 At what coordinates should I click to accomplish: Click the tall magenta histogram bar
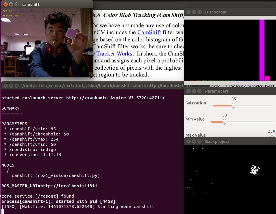click(x=262, y=50)
